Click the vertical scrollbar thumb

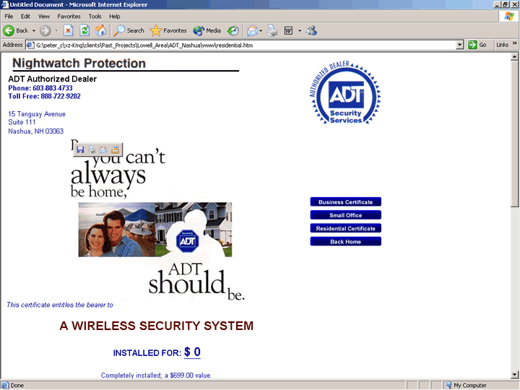tap(514, 134)
